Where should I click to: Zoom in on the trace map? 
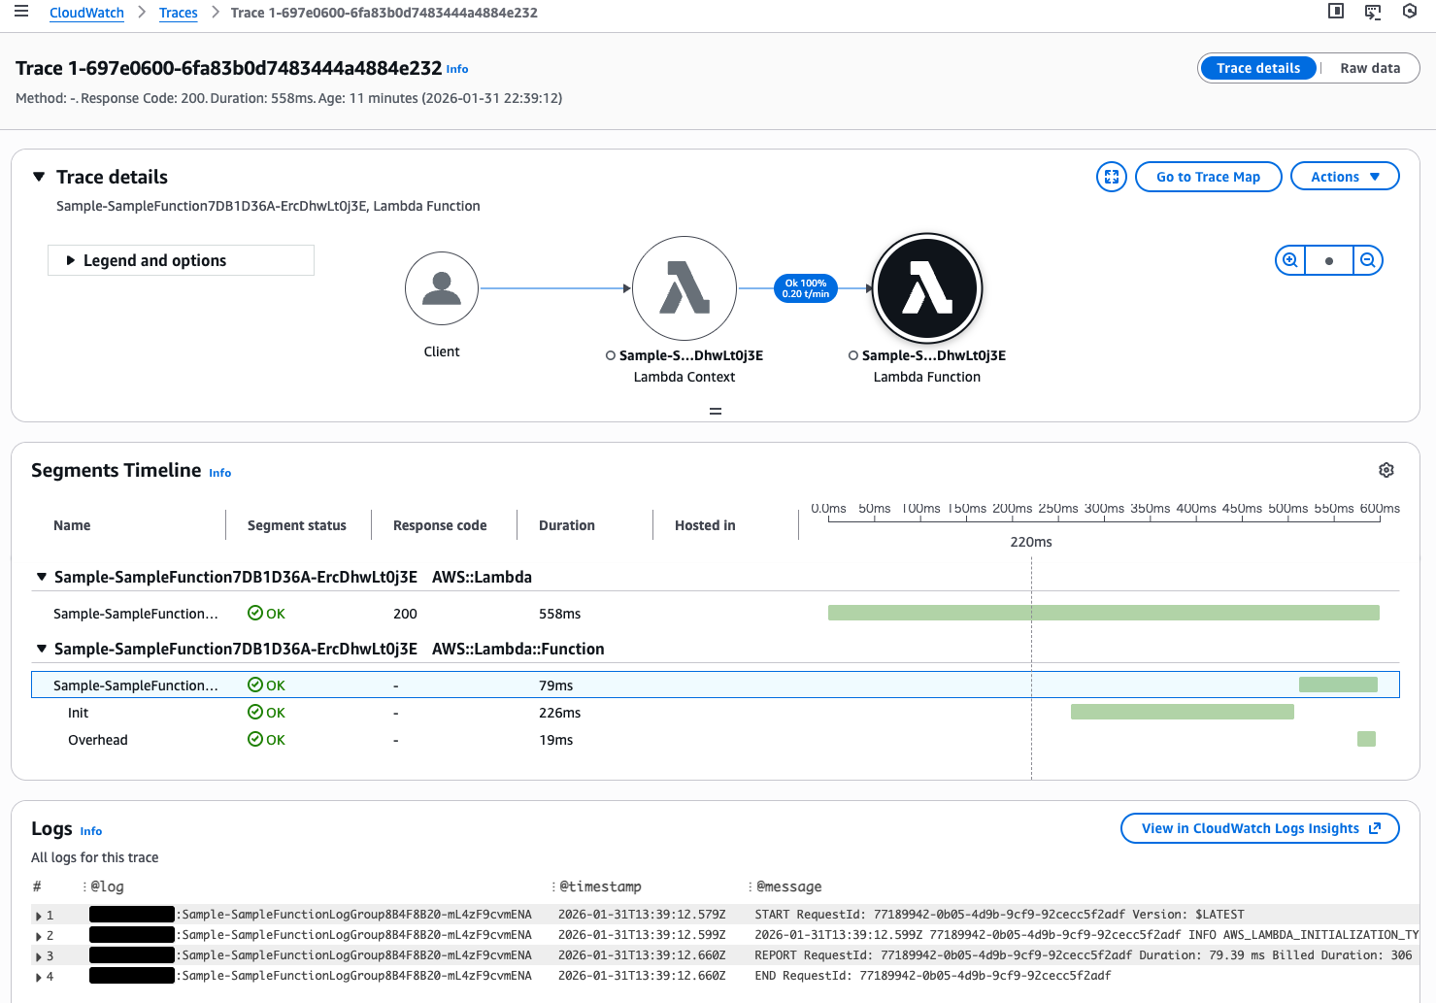pos(1290,260)
